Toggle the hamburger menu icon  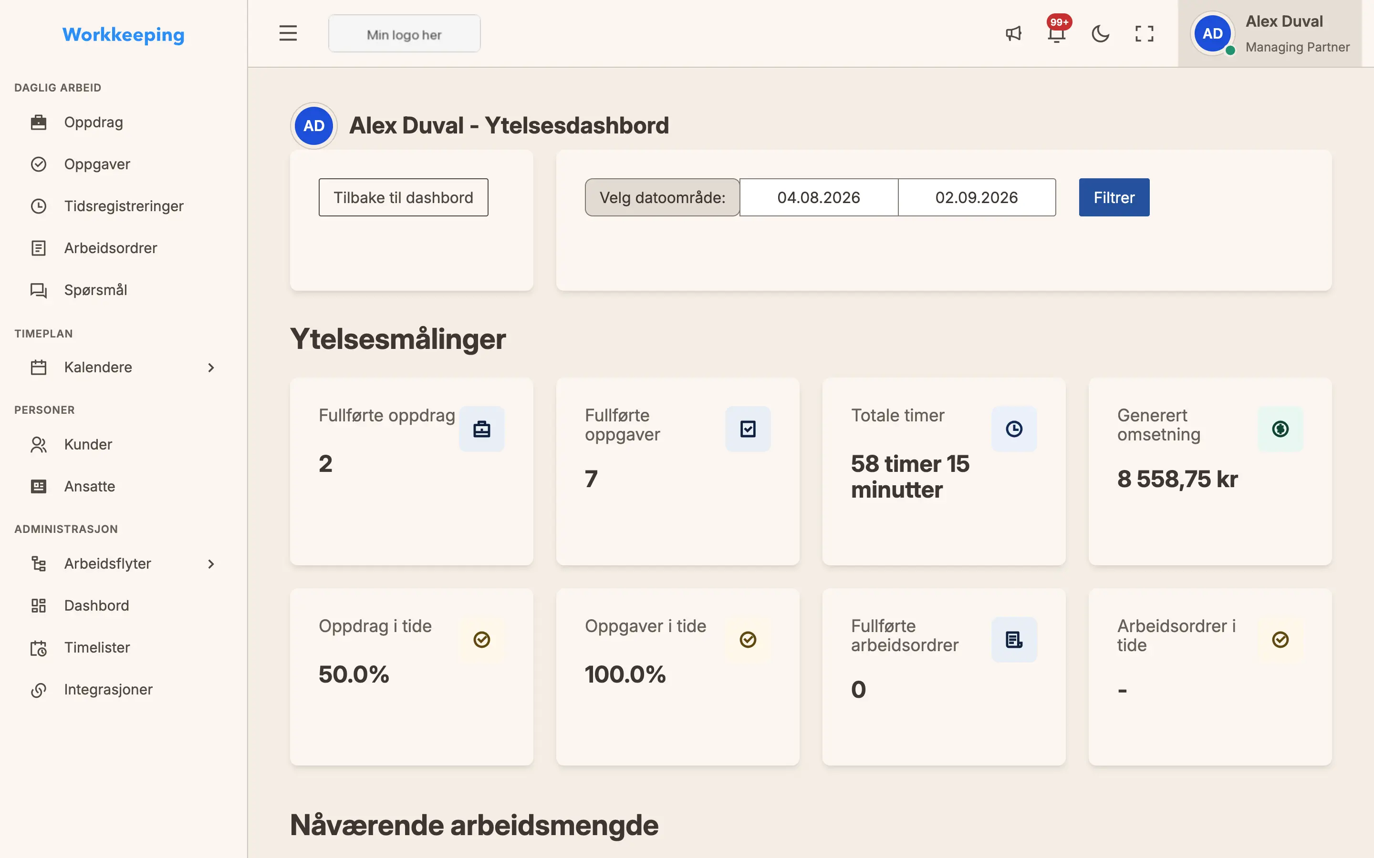pyautogui.click(x=288, y=33)
